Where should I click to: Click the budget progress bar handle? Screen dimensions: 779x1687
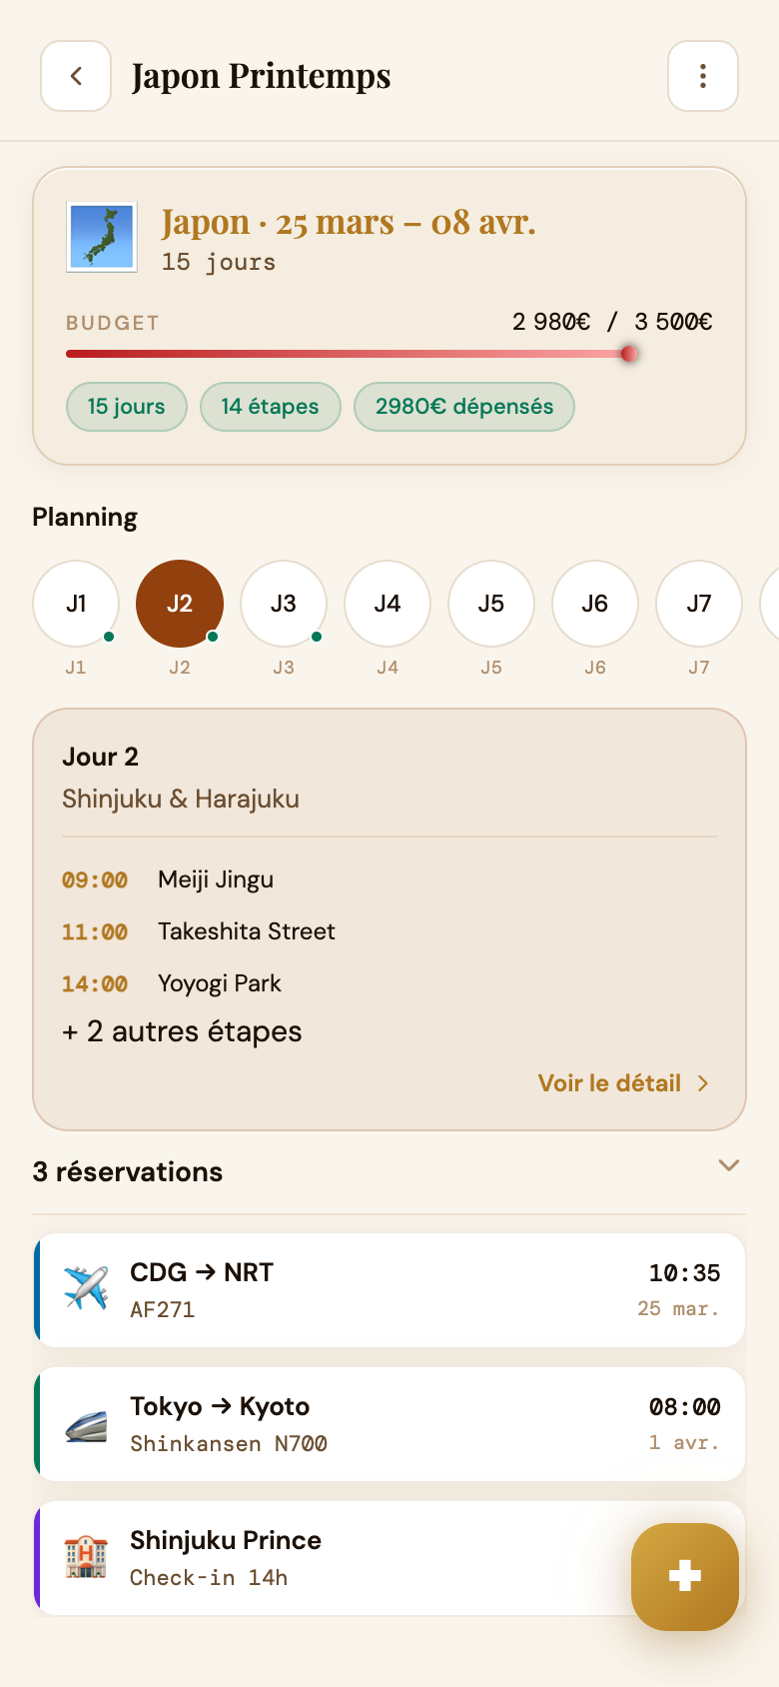pyautogui.click(x=629, y=354)
